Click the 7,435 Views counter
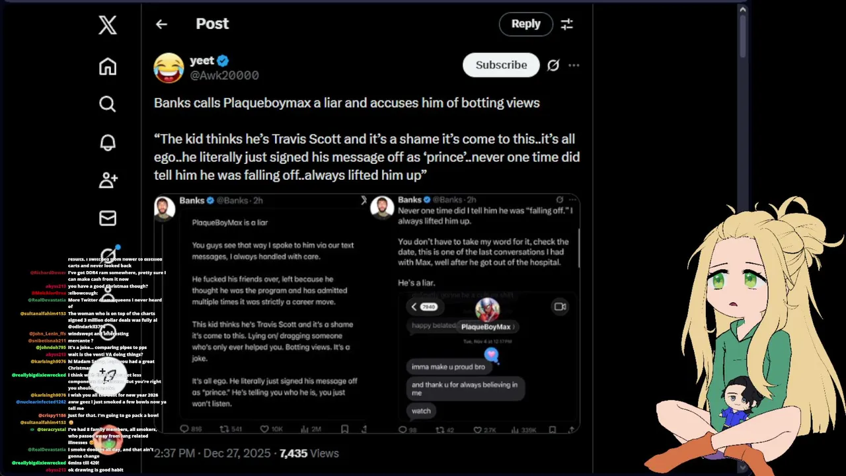846x476 pixels. point(309,454)
